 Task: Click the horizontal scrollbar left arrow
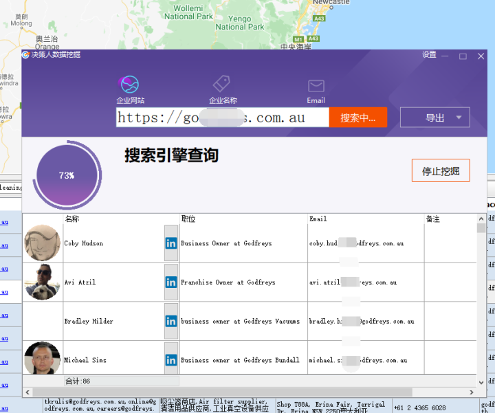click(x=27, y=392)
